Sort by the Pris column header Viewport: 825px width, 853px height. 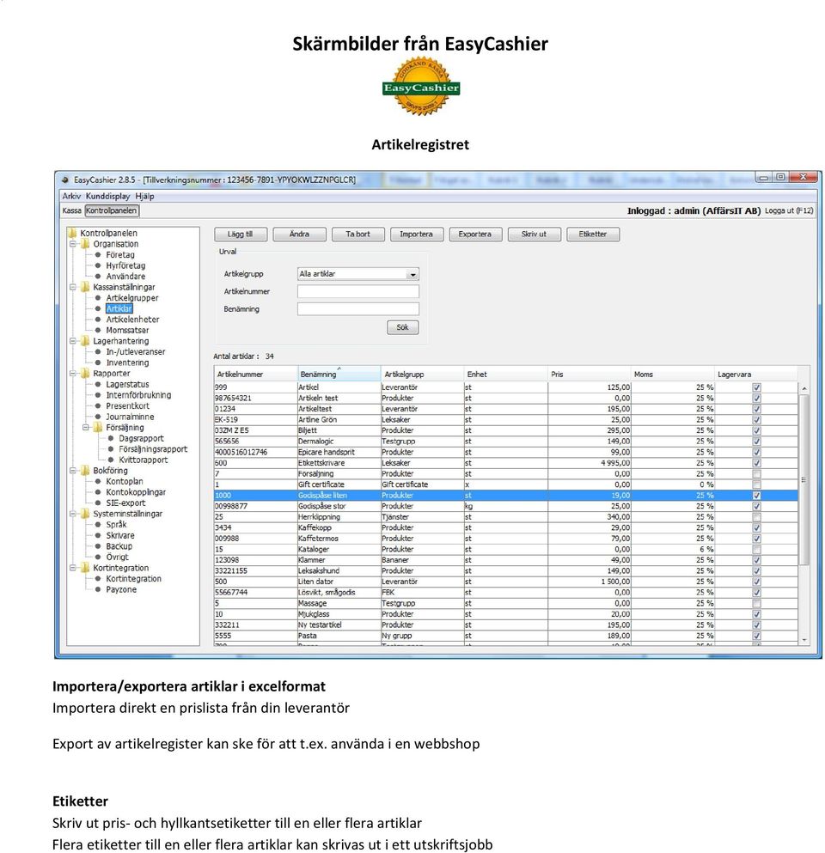(x=590, y=375)
